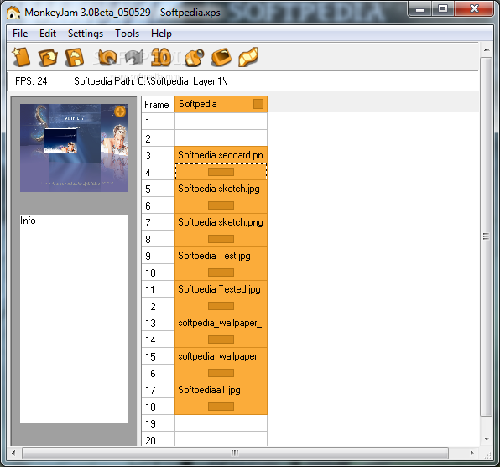The width and height of the screenshot is (500, 467).
Task: Click the MonkeyJam title bar app icon
Action: [13, 13]
